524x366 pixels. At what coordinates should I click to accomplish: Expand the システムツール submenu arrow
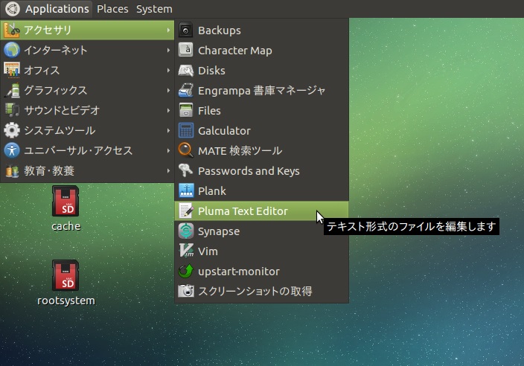coord(168,130)
